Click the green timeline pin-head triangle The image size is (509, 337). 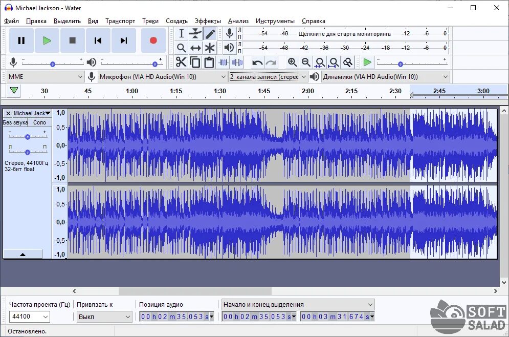(x=14, y=90)
